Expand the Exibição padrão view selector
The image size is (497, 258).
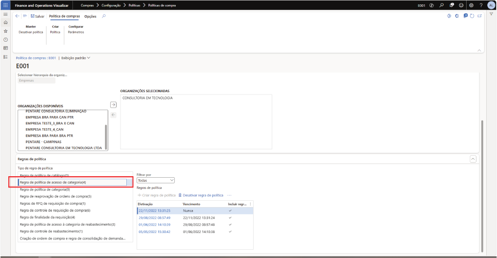[76, 58]
